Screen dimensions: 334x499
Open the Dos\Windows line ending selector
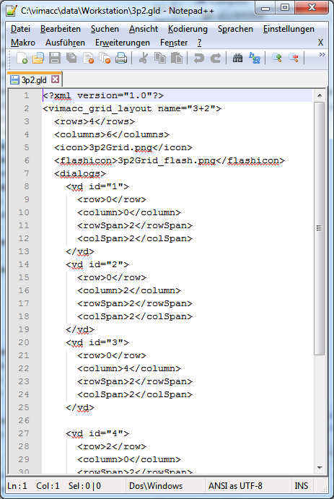point(156,486)
